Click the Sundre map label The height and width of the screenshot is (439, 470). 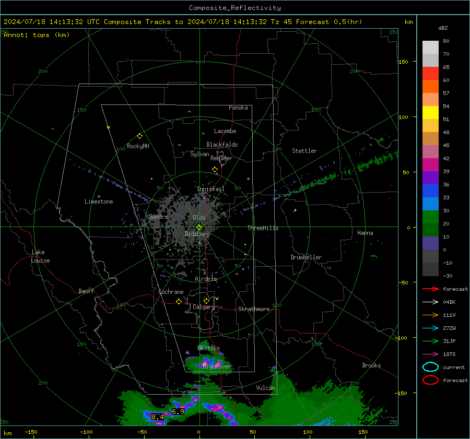[x=158, y=217]
